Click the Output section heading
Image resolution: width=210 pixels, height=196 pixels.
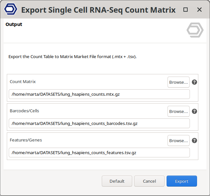(x=14, y=24)
